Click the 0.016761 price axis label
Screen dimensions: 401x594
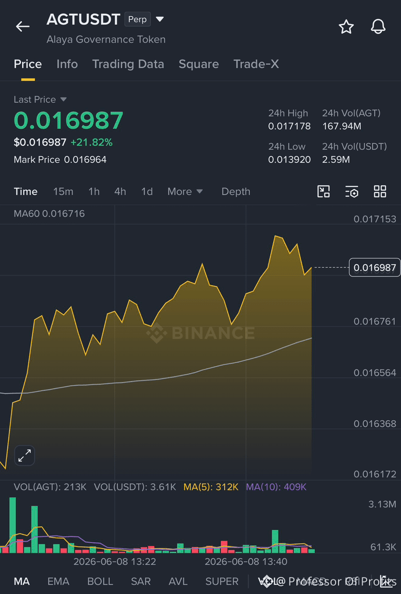[375, 321]
